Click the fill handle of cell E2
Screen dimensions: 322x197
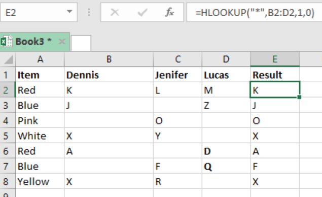299,97
